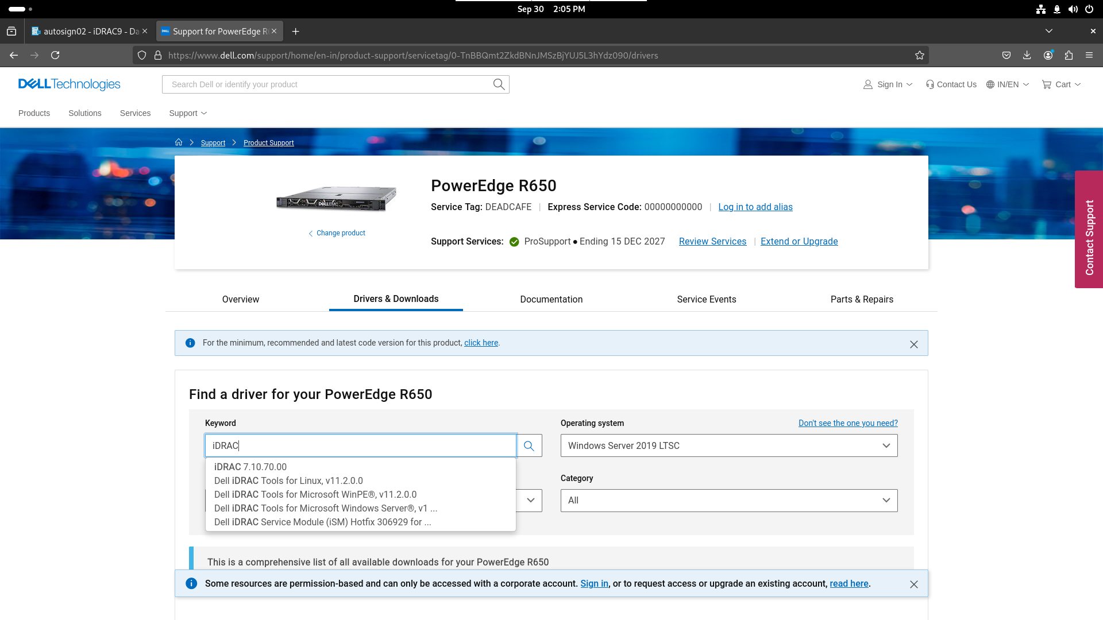The width and height of the screenshot is (1103, 620).
Task: Select suggestion iDRAC Tools for Microsoft WinPE
Action: (361, 494)
